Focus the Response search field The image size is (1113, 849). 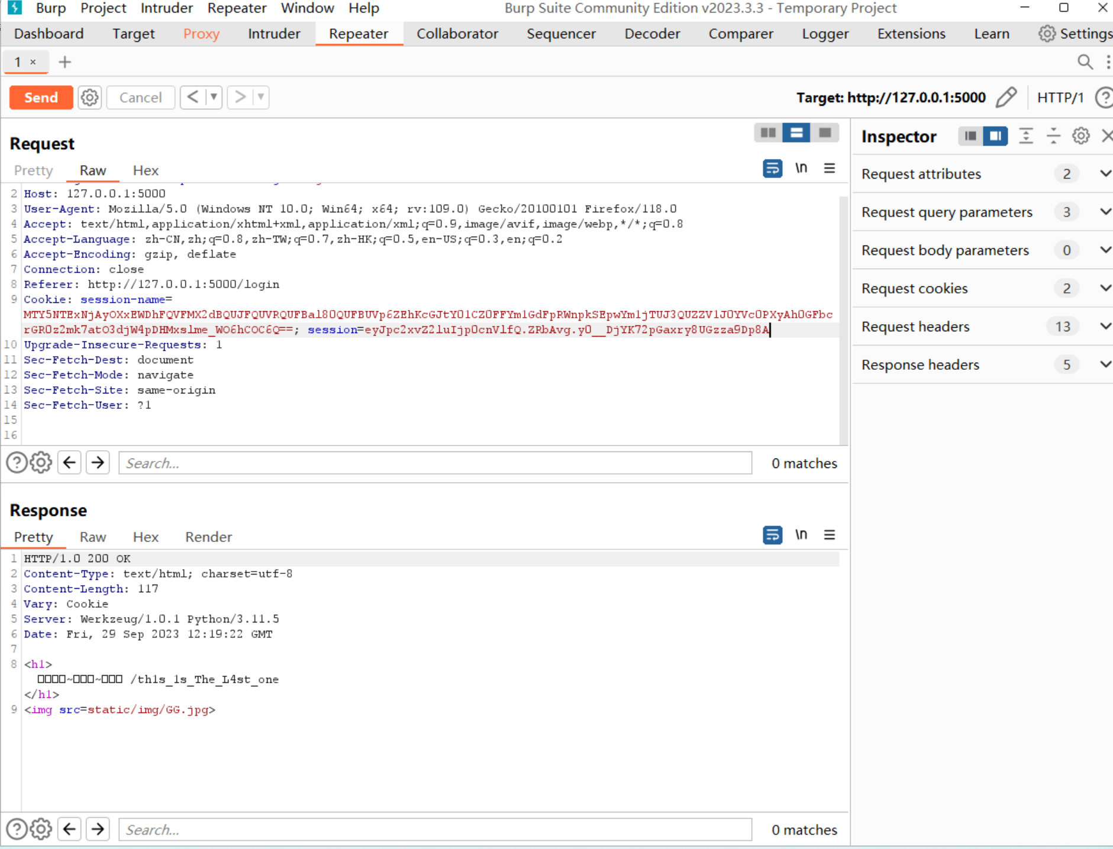coord(435,829)
